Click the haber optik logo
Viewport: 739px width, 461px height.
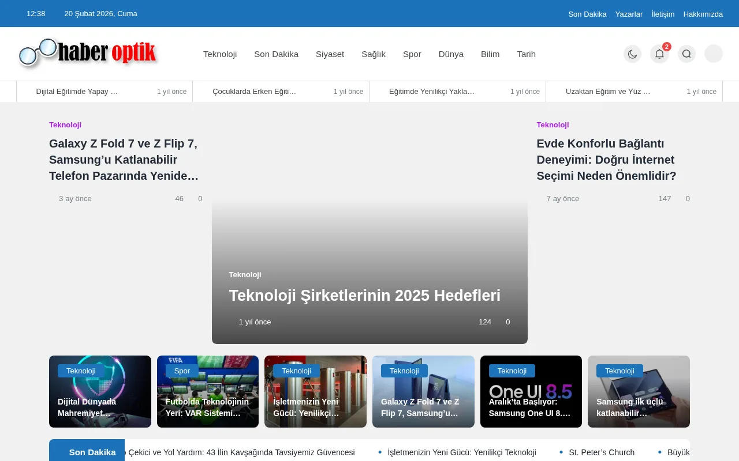click(x=87, y=53)
